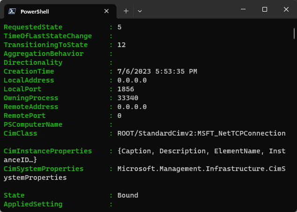Click the State property name
Screen dimensions: 297x212
click(14, 195)
